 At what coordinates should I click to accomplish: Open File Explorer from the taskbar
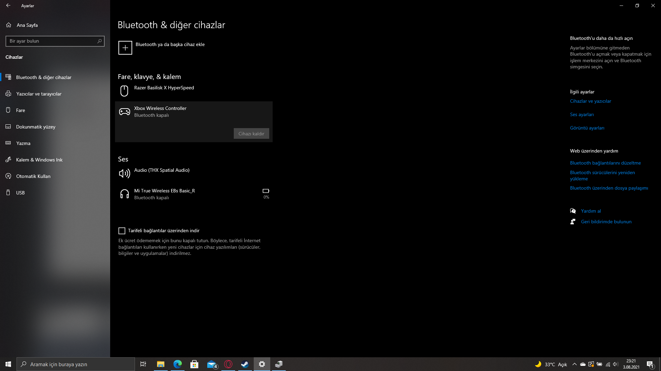pyautogui.click(x=160, y=364)
